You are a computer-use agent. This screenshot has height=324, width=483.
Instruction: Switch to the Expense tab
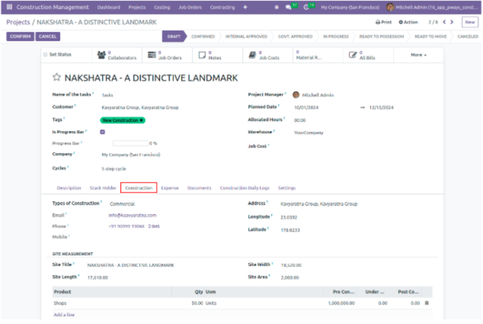(x=170, y=188)
